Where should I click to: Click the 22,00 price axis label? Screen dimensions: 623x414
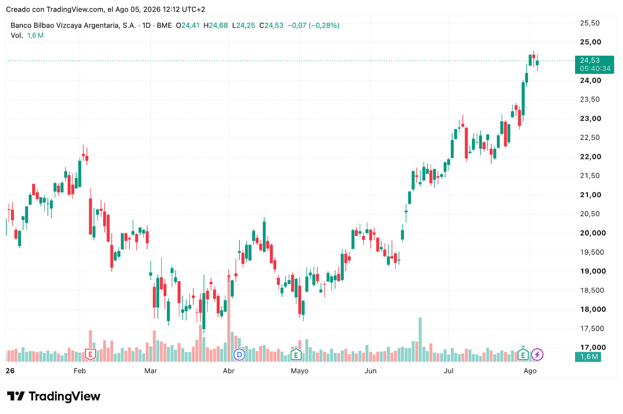pyautogui.click(x=590, y=157)
